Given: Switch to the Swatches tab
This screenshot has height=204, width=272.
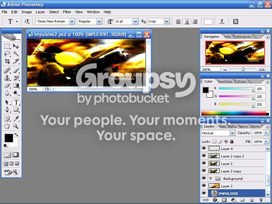Looking at the screenshot, I should (x=225, y=81).
